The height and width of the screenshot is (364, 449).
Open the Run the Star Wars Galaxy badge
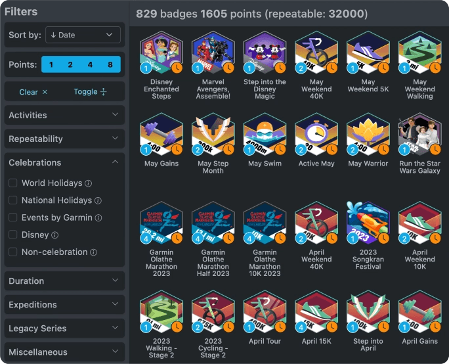(420, 134)
